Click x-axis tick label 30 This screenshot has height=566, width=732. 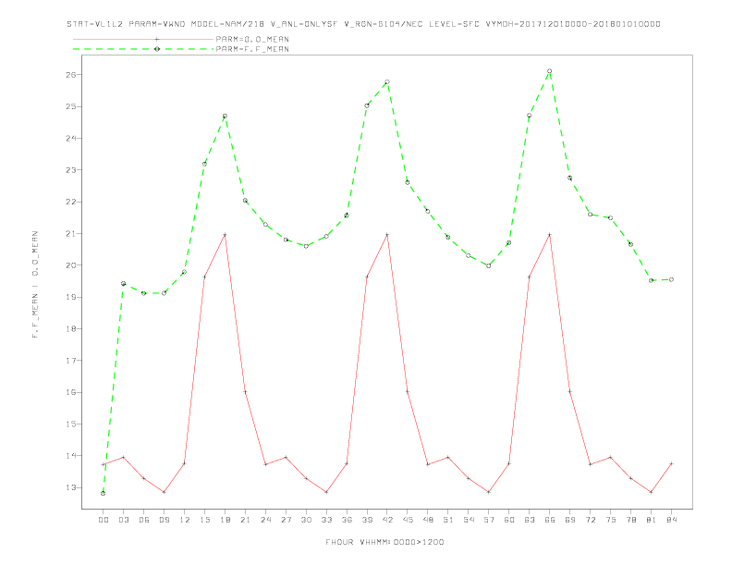(x=306, y=520)
